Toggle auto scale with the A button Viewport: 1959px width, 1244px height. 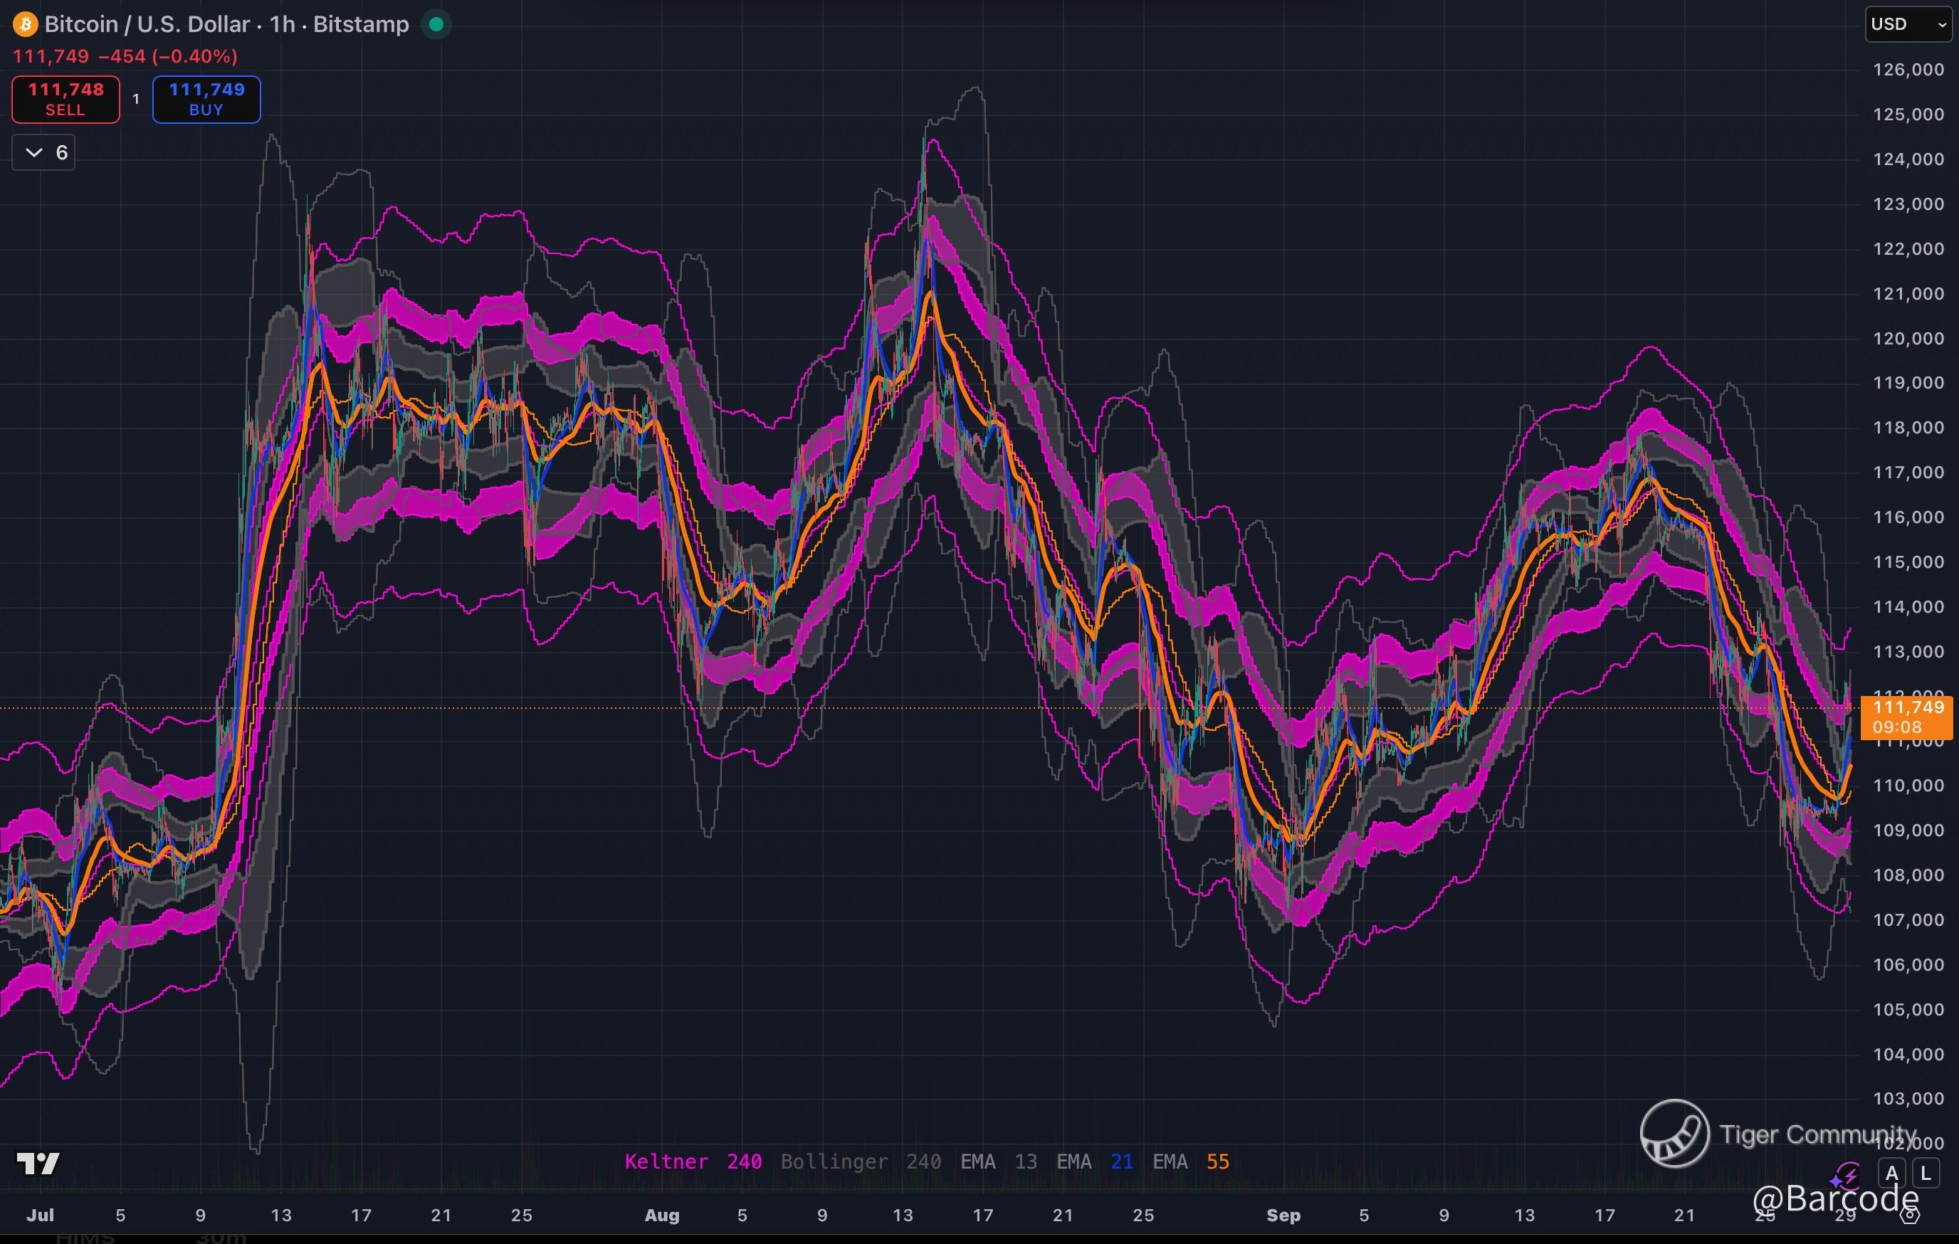(1891, 1174)
